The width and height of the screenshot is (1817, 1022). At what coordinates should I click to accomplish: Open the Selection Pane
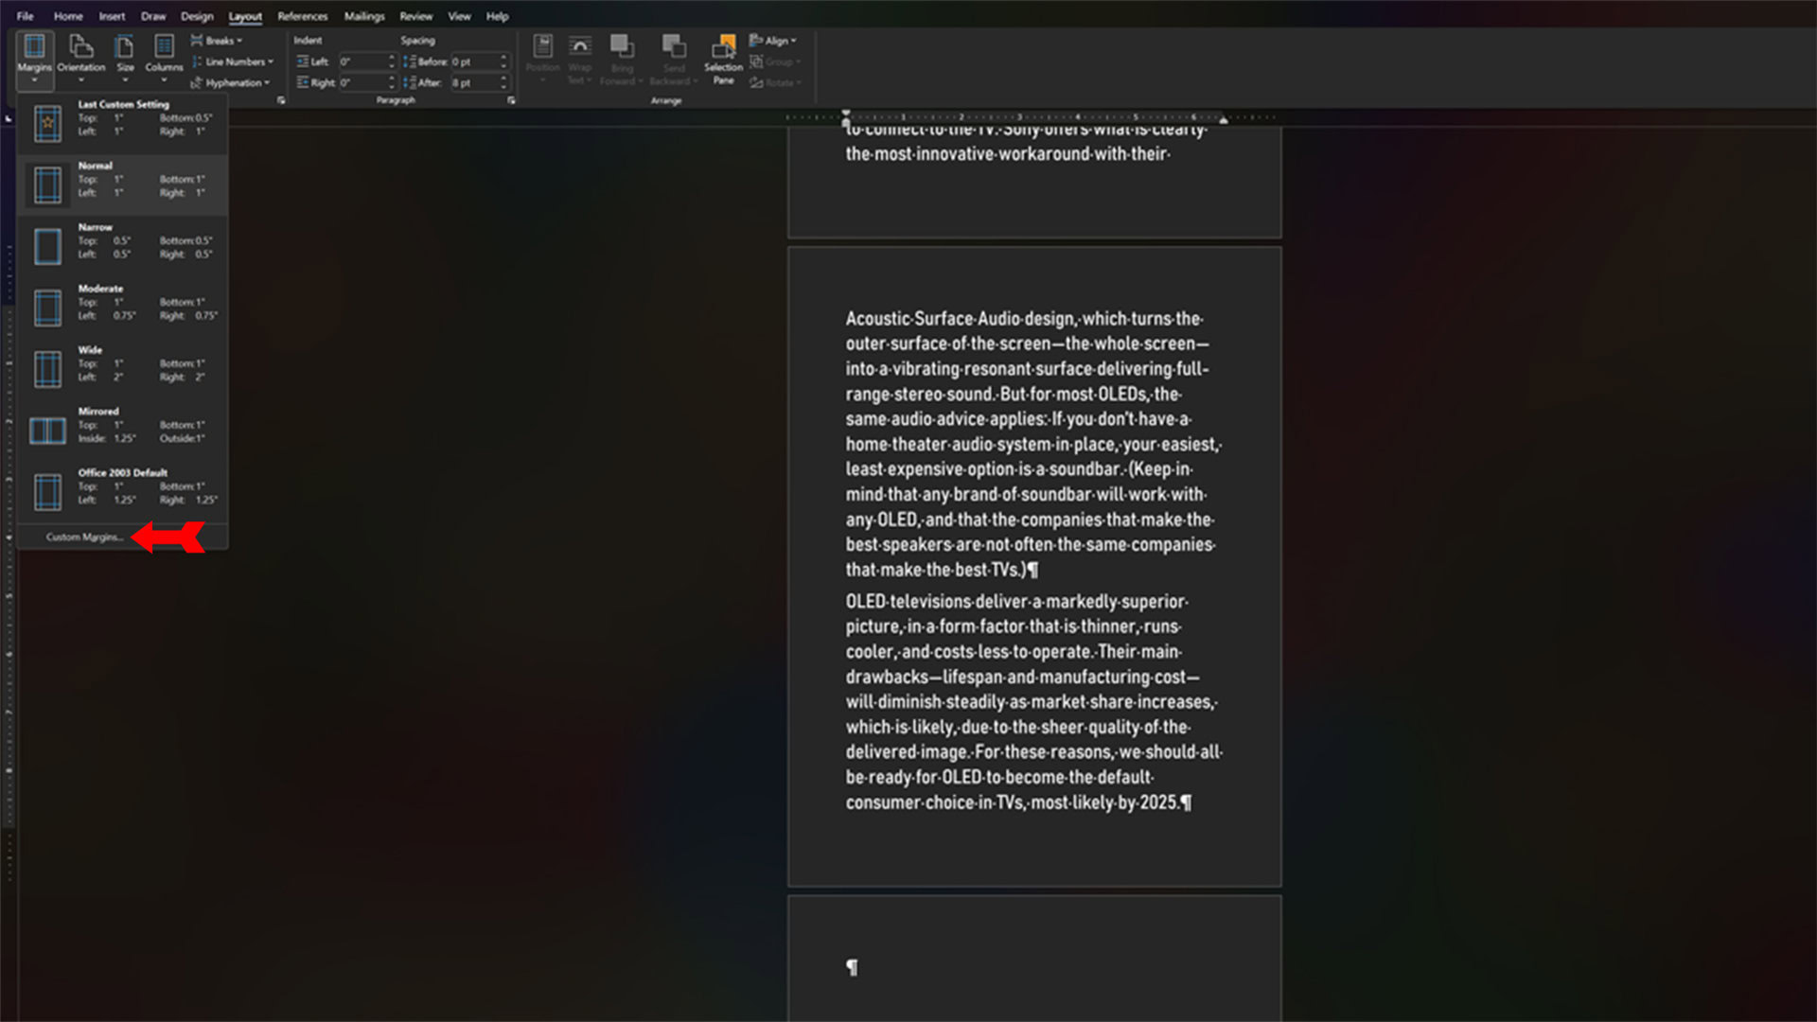tap(723, 57)
